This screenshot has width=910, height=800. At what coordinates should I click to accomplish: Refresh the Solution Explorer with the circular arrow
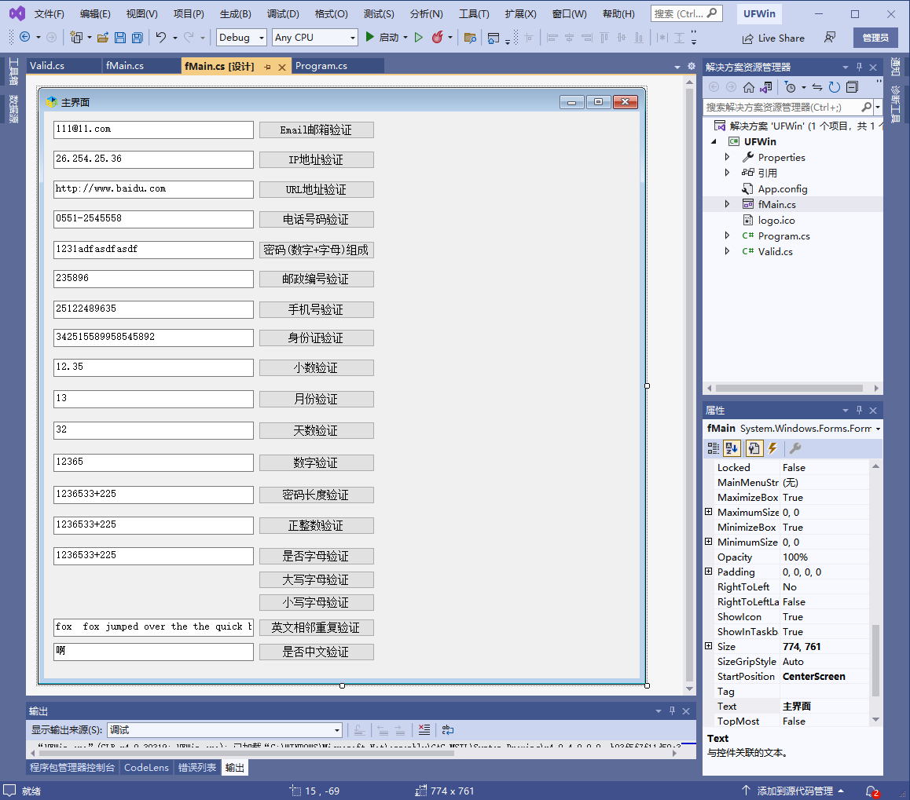pos(835,87)
